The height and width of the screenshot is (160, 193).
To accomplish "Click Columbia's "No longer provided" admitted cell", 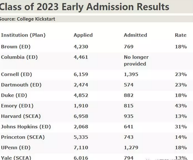I will coord(136,60).
